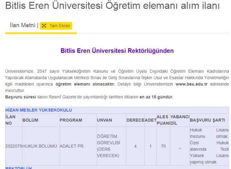Click the en az 15 gündür text
231x169 pixels.
tap(156, 97)
